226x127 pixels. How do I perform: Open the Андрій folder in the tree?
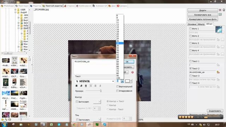pyautogui.click(x=24, y=12)
